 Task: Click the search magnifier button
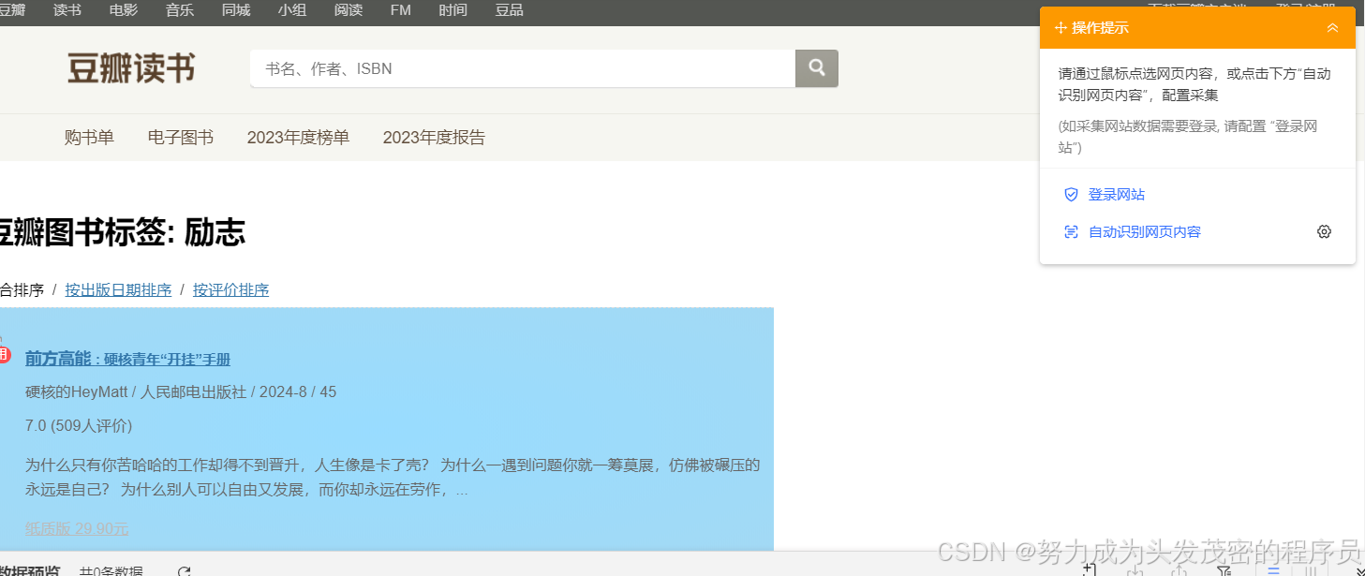point(816,68)
